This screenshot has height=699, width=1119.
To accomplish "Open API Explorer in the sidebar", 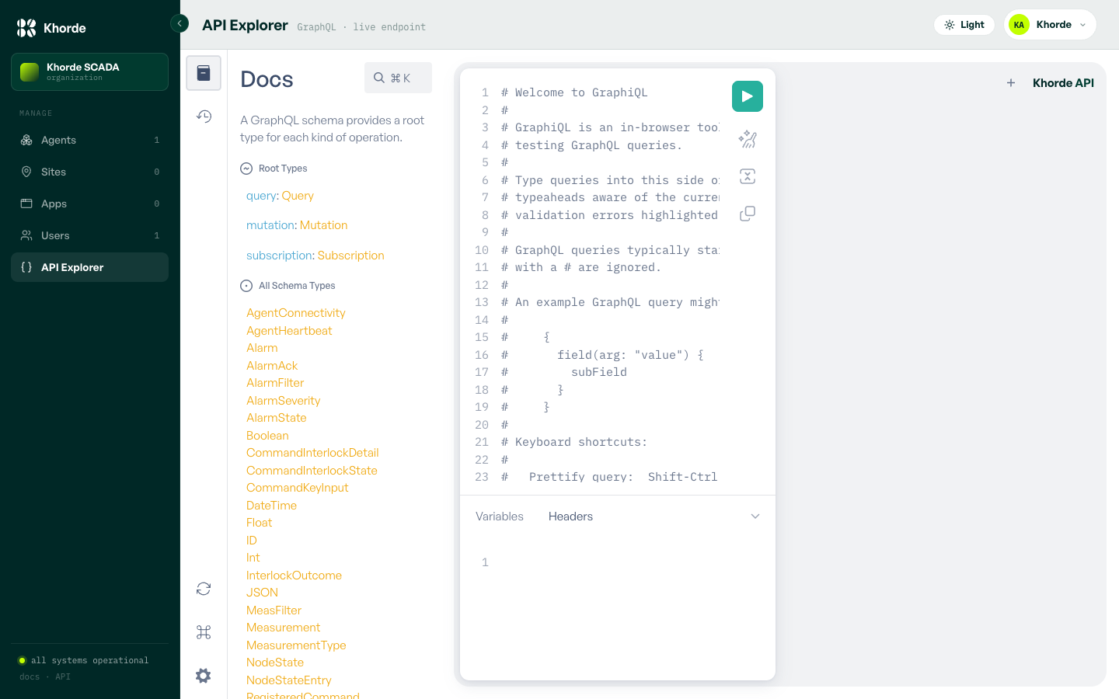I will coord(89,267).
